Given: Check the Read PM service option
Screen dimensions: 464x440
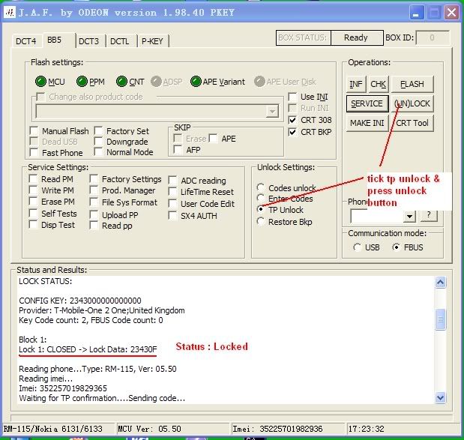Looking at the screenshot, I should click(x=33, y=178).
